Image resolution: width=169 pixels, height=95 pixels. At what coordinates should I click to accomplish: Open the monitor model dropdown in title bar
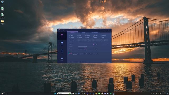click(x=99, y=30)
